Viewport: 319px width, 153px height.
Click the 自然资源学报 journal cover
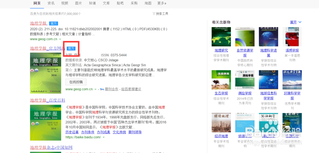pos(245,37)
